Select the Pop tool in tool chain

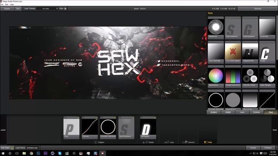(x=71, y=128)
